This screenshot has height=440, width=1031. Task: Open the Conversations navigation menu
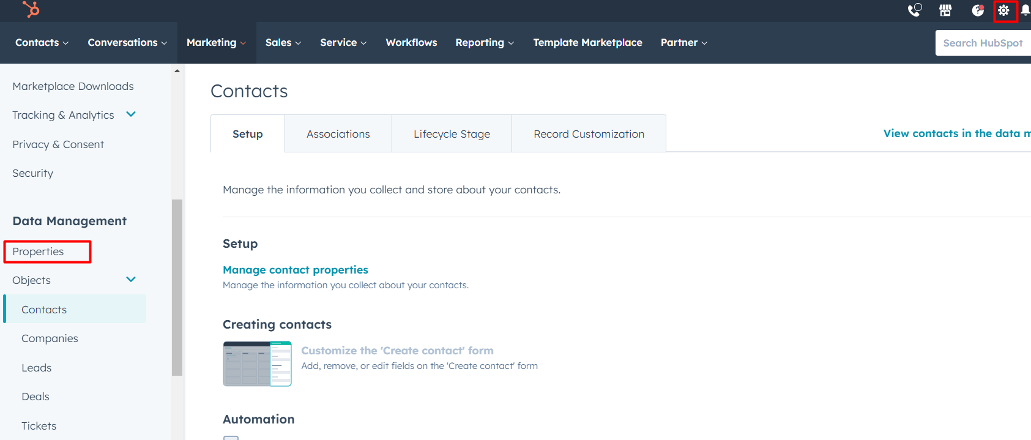tap(127, 42)
